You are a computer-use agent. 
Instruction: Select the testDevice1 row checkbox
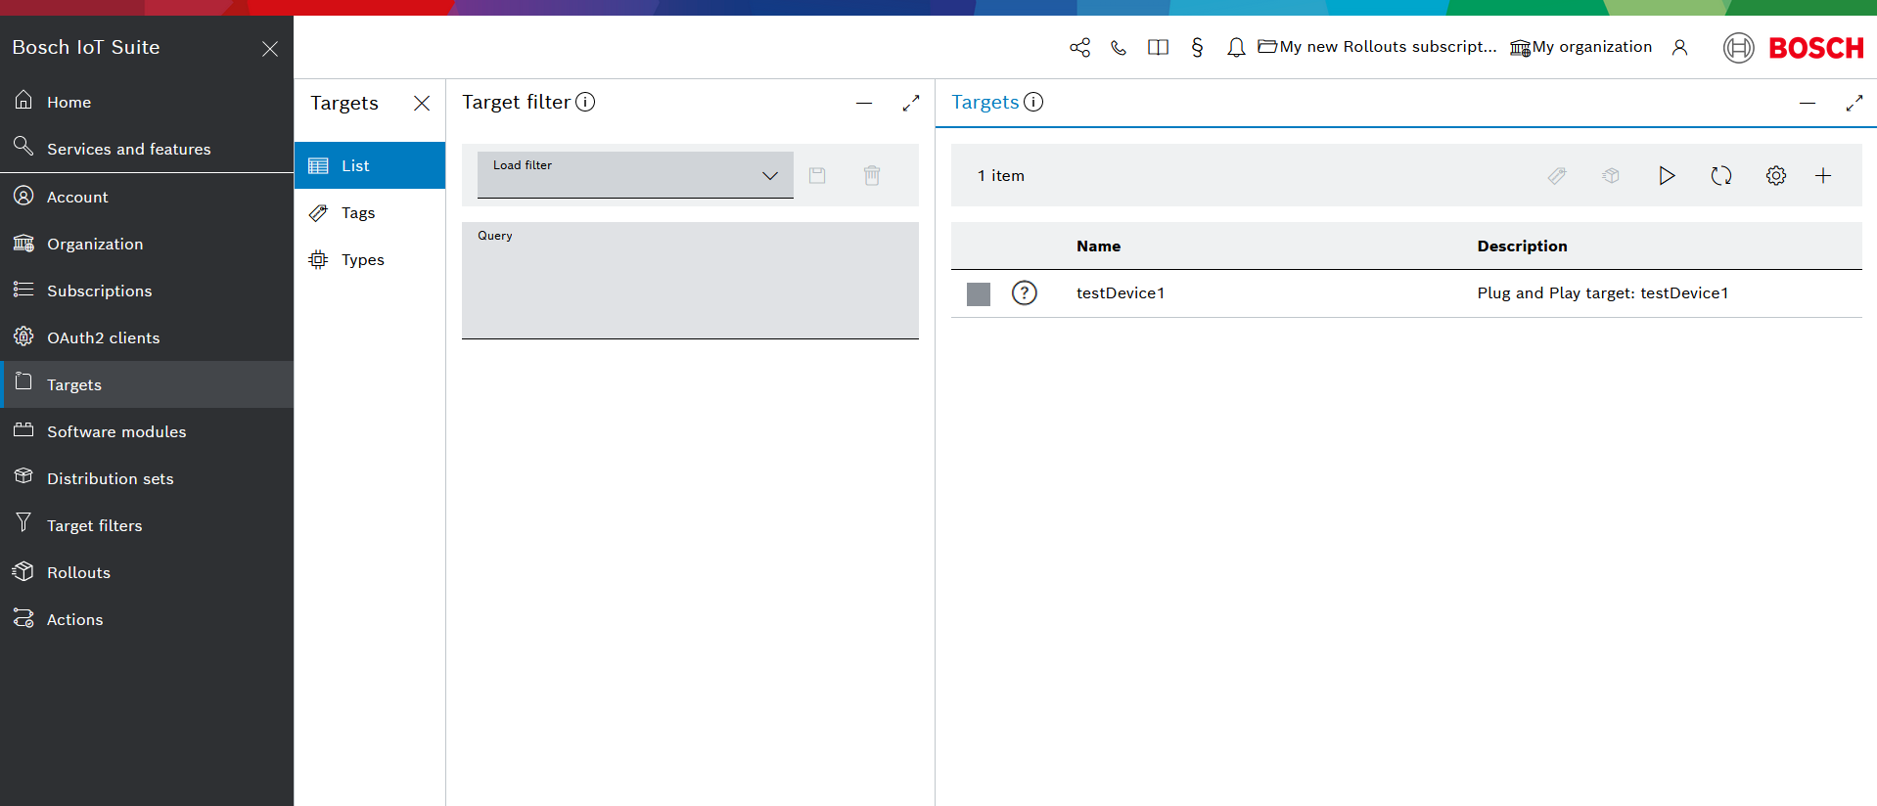pyautogui.click(x=978, y=293)
